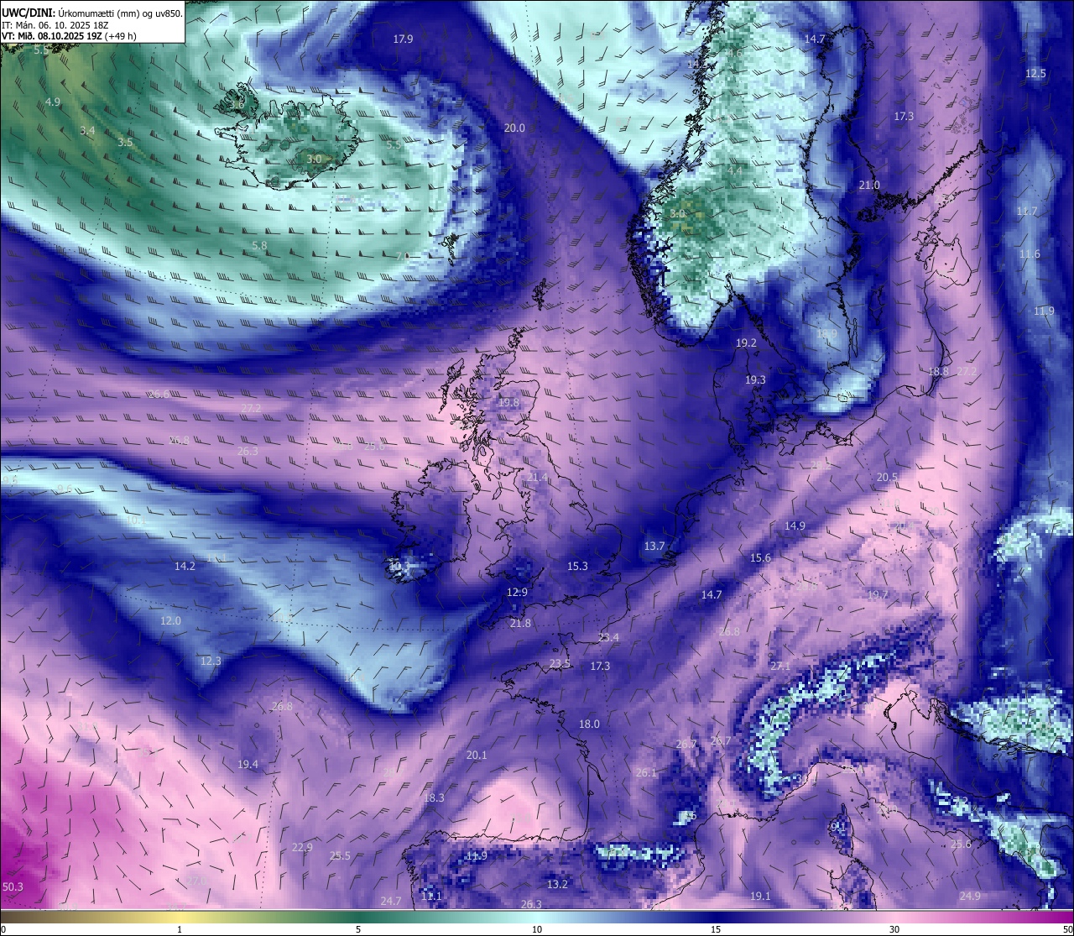Pick the 11.7 value on right edge
The width and height of the screenshot is (1074, 936).
click(x=1027, y=211)
